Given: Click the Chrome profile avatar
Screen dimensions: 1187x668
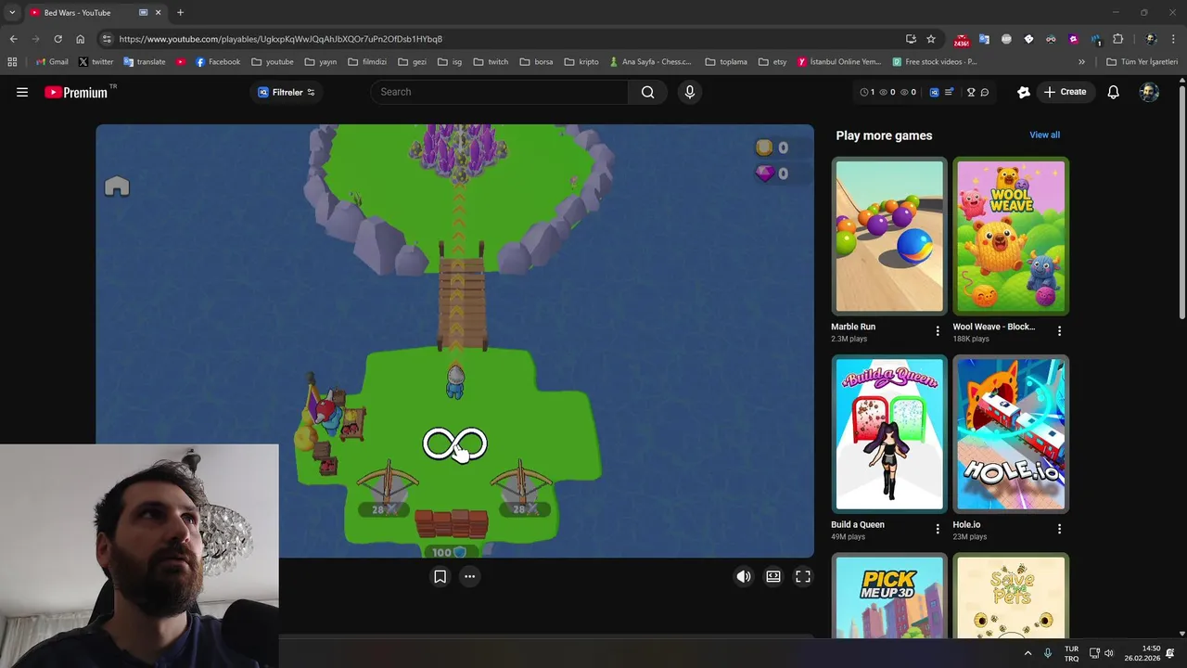Looking at the screenshot, I should pyautogui.click(x=1151, y=39).
